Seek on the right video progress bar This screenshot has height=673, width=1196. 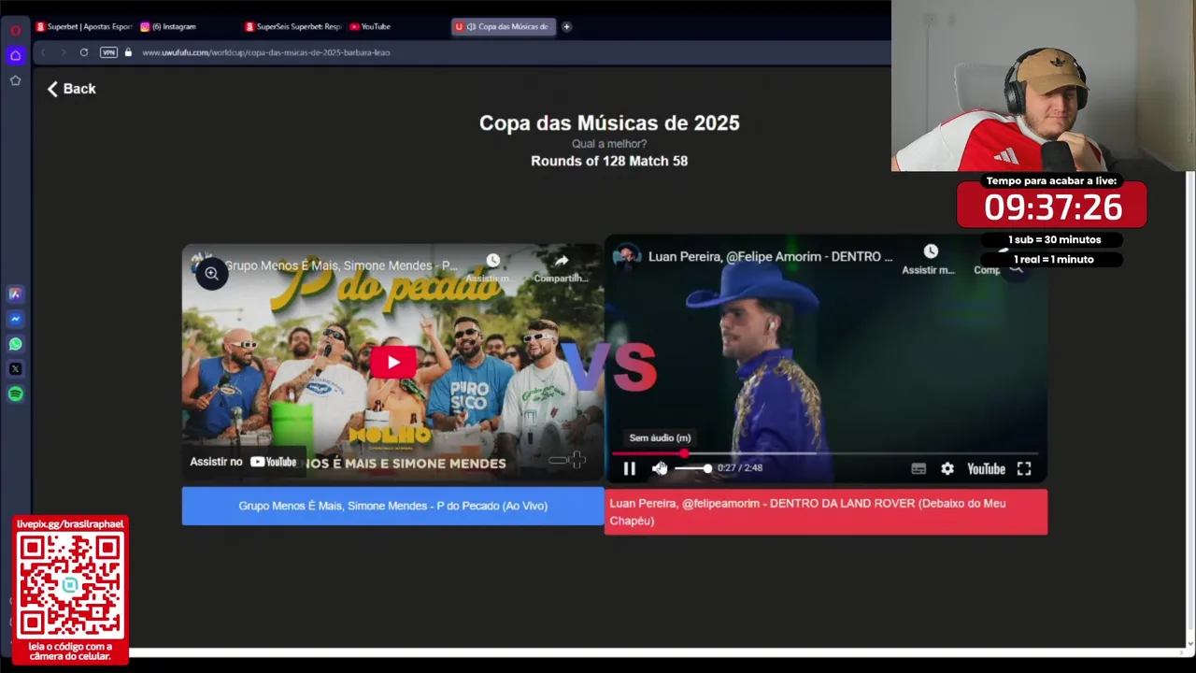click(826, 453)
